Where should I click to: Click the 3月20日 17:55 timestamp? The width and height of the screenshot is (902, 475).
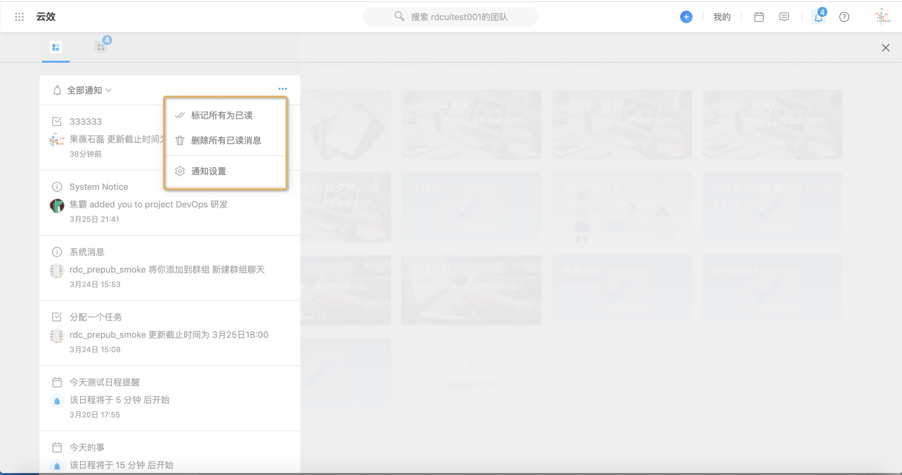(x=95, y=415)
